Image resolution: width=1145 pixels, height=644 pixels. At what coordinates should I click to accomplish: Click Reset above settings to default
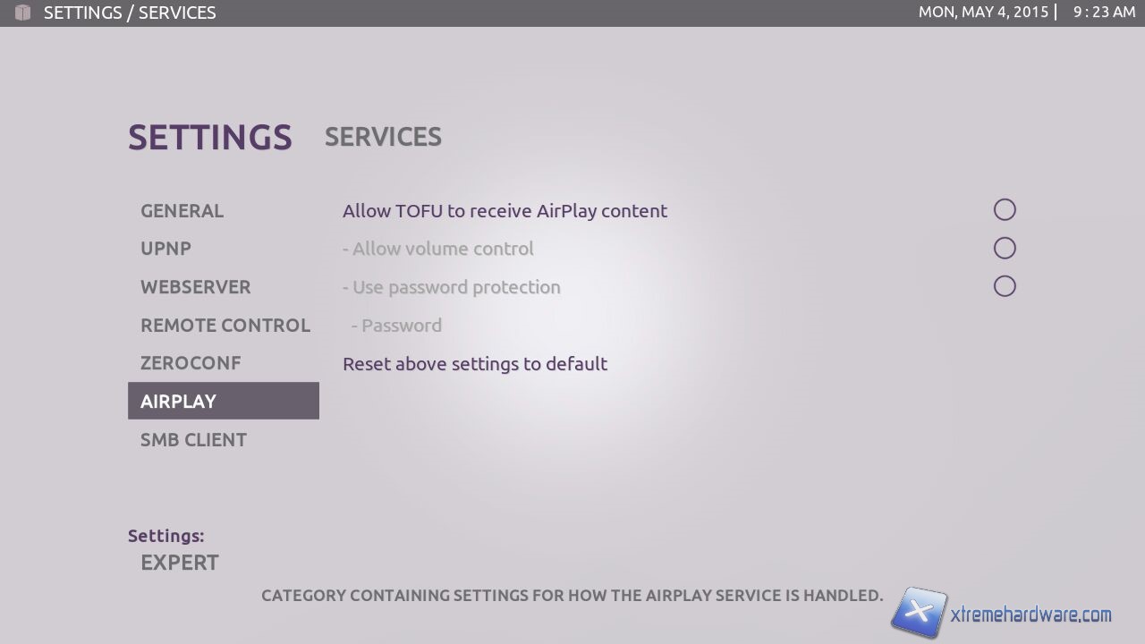(475, 364)
